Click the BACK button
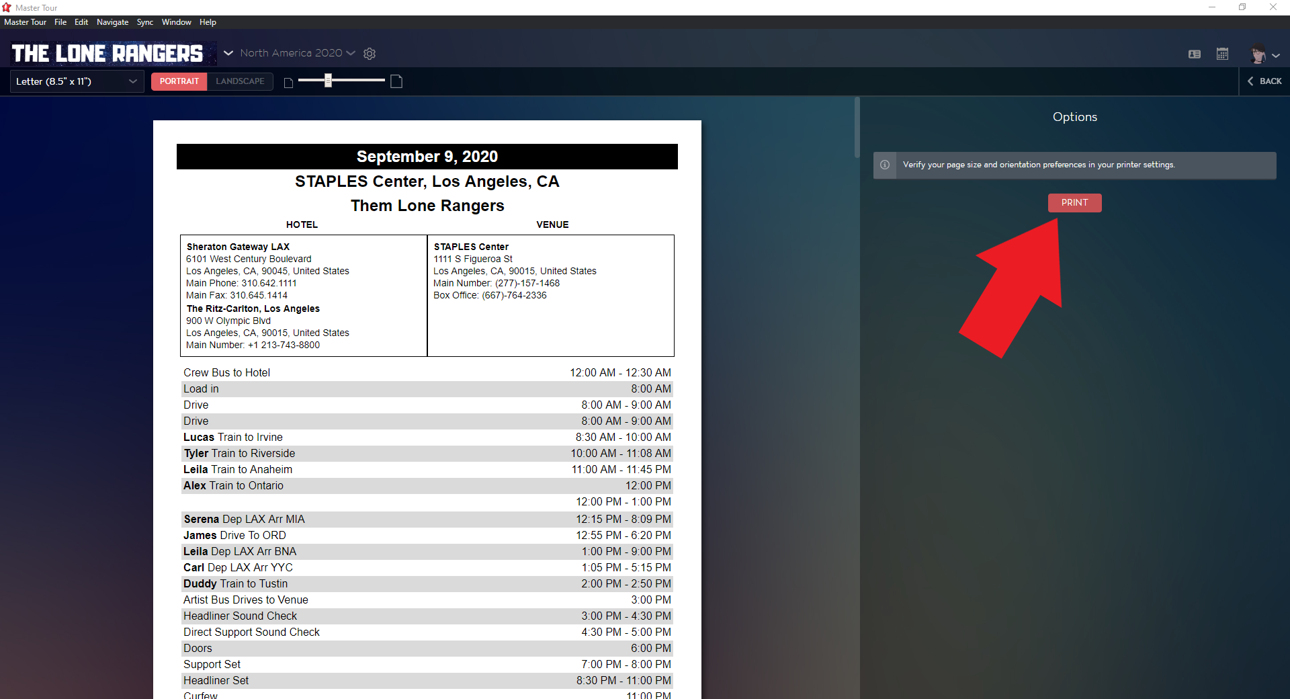This screenshot has width=1290, height=699. click(1264, 81)
